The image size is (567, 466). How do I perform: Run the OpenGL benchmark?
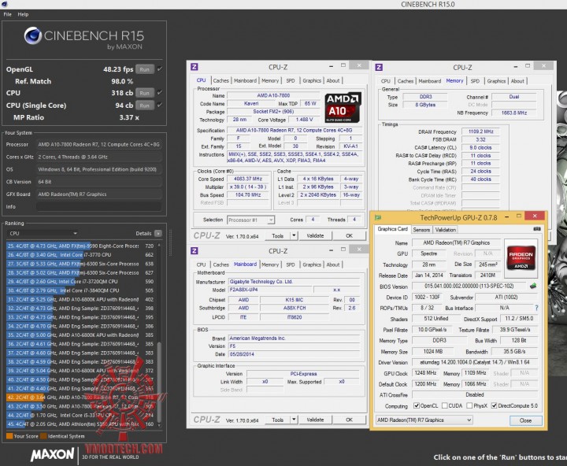[x=145, y=69]
